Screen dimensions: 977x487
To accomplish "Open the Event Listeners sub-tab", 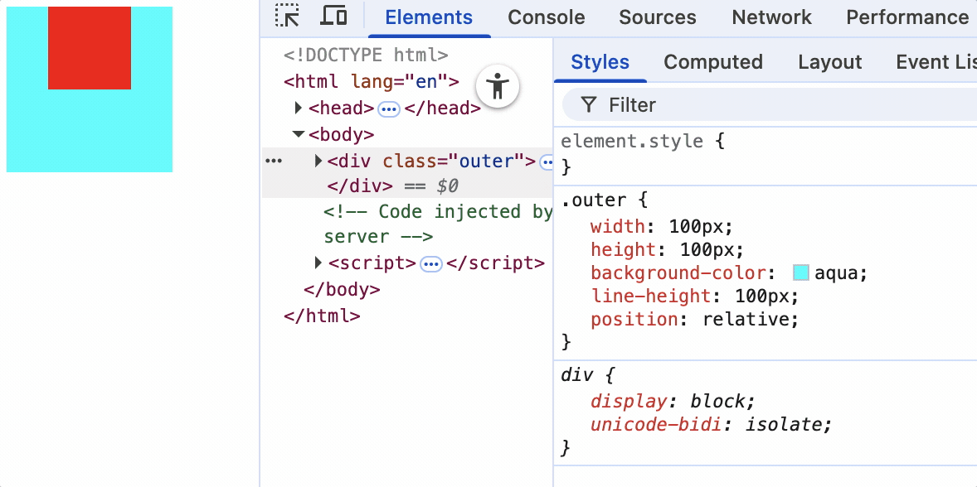I will point(936,62).
